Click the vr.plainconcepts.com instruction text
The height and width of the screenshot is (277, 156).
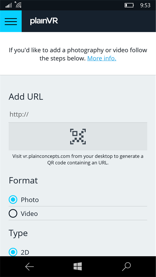[x=78, y=159]
